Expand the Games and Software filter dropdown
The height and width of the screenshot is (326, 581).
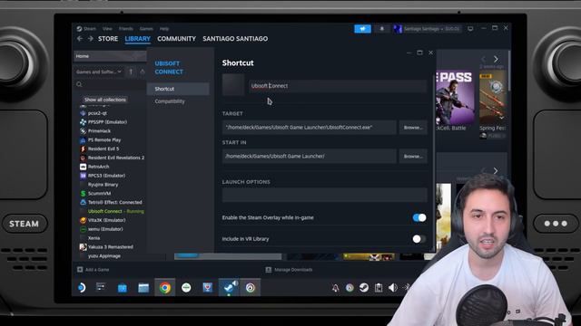coord(99,72)
